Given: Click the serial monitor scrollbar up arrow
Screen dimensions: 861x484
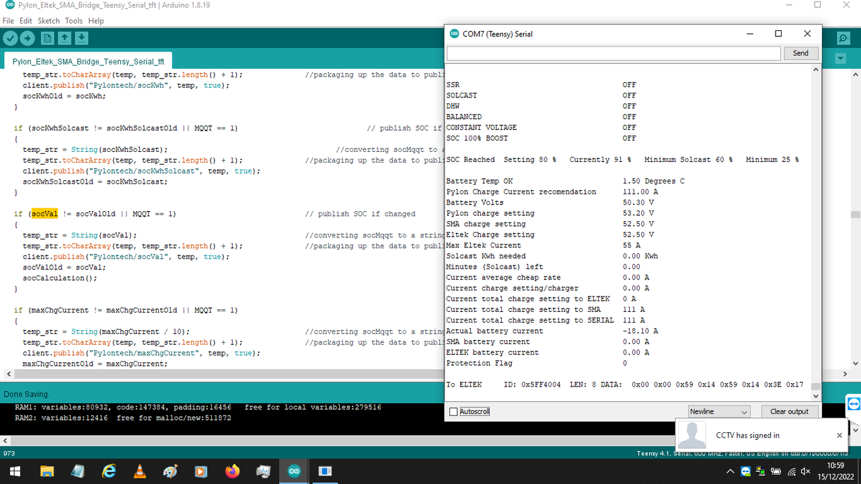Looking at the screenshot, I should tap(816, 69).
